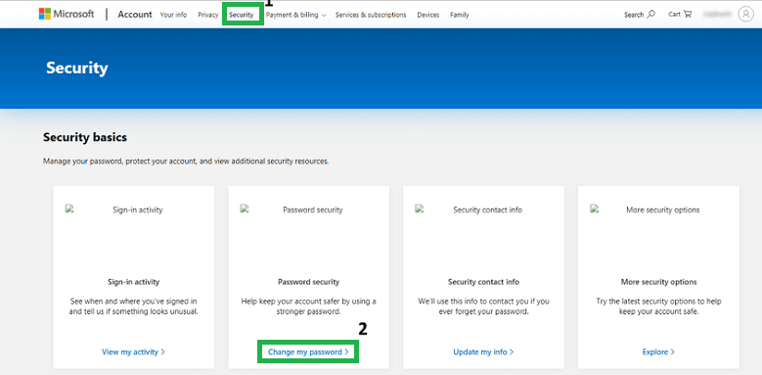Click View my activity link
This screenshot has height=375, width=762.
tap(133, 352)
